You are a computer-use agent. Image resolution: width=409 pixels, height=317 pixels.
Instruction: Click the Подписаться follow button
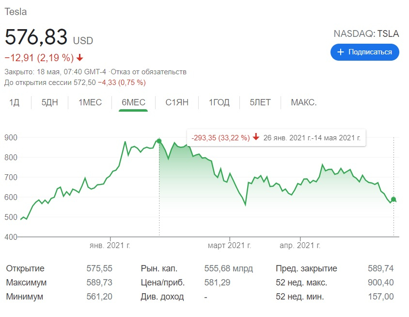pyautogui.click(x=364, y=52)
